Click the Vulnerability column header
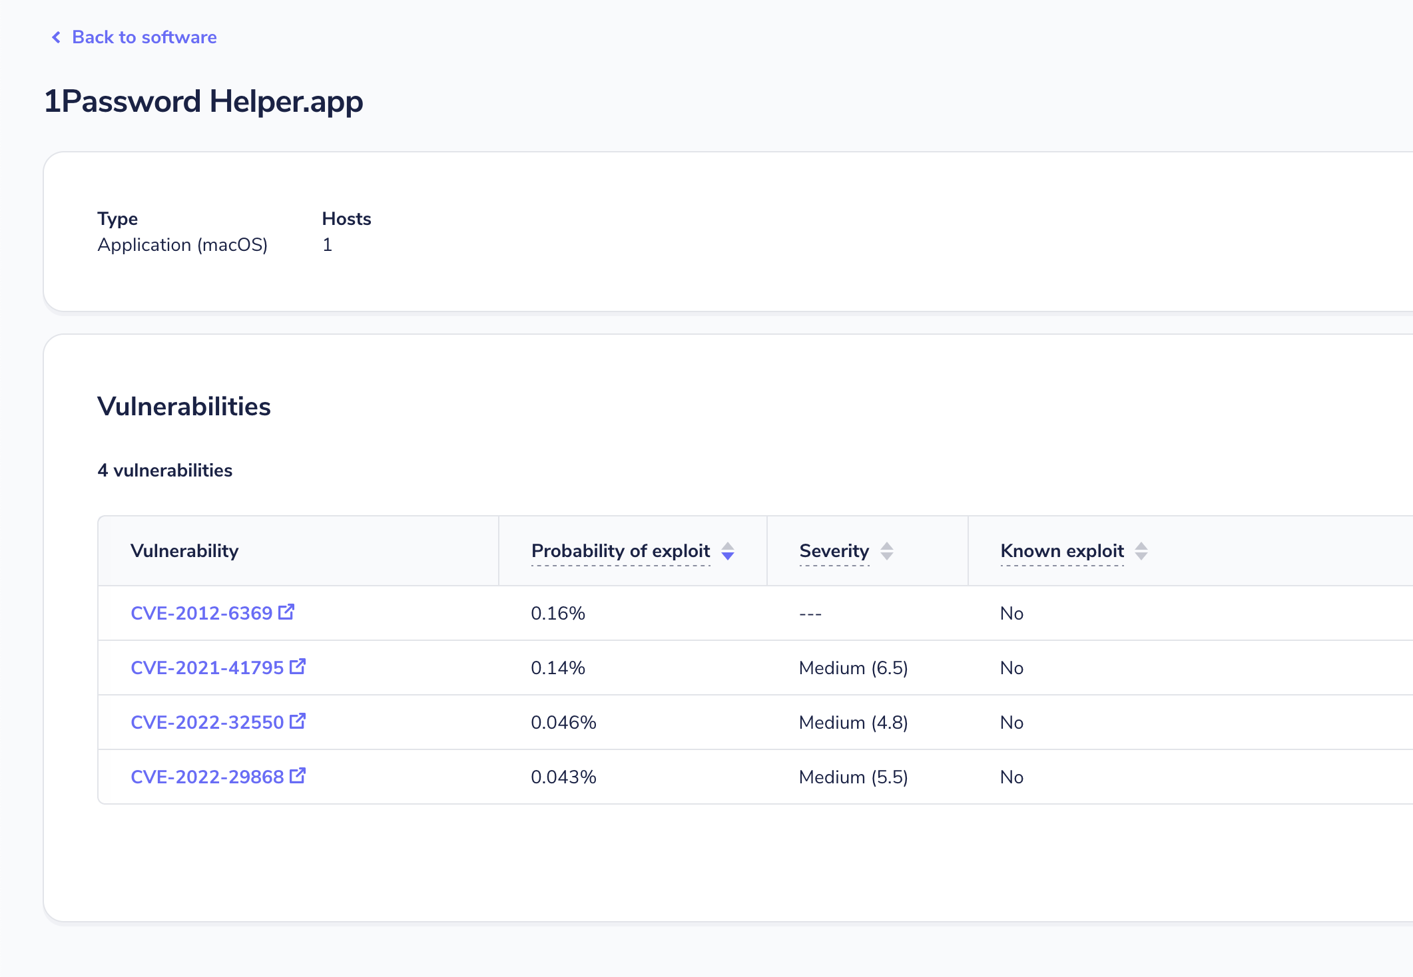This screenshot has height=977, width=1413. (x=184, y=550)
